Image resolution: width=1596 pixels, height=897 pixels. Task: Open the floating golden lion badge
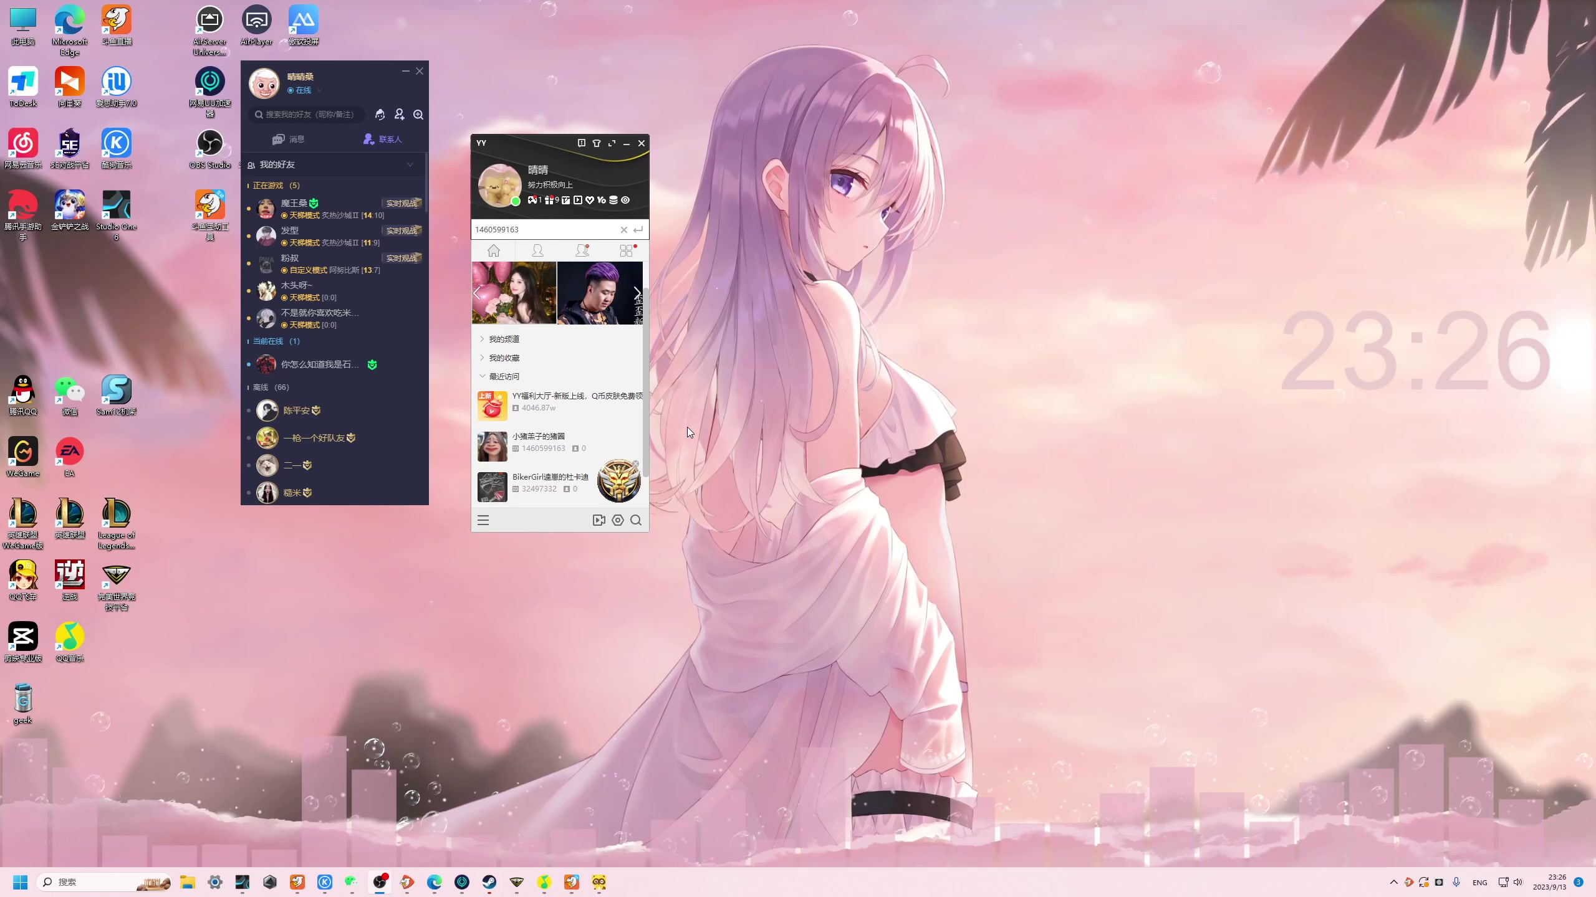618,481
